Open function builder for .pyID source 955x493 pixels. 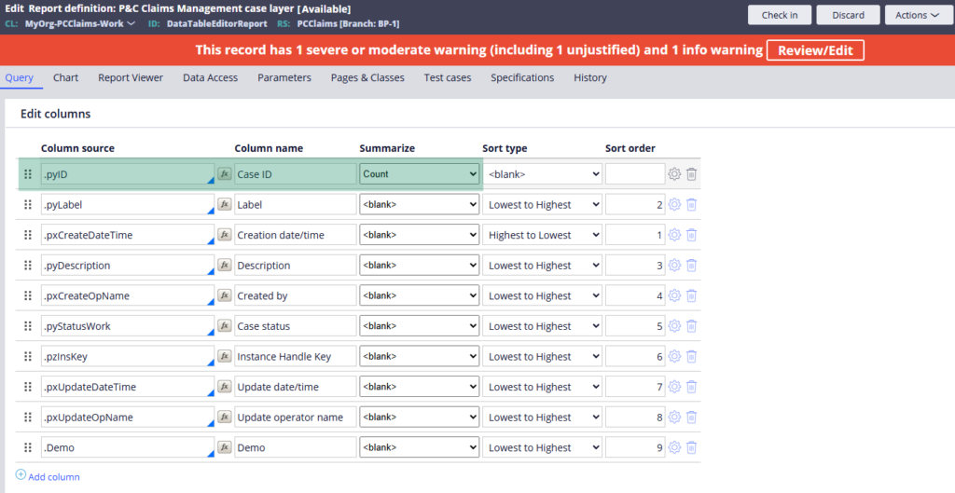click(x=224, y=173)
